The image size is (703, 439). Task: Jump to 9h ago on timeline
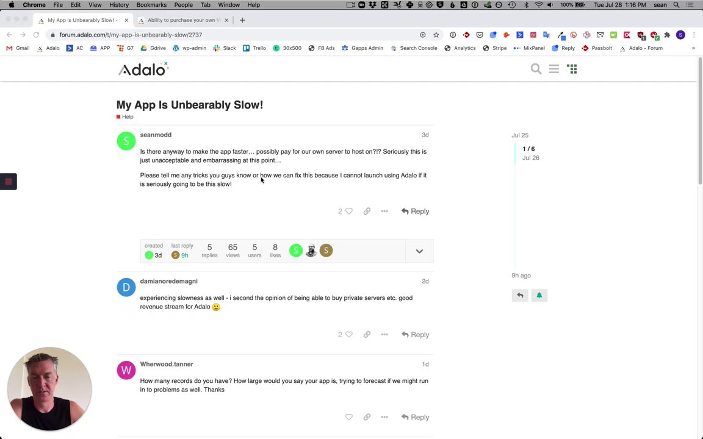(x=521, y=276)
